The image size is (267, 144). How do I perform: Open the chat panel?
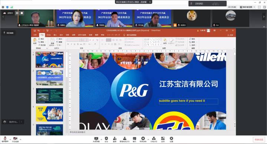tap(135, 140)
